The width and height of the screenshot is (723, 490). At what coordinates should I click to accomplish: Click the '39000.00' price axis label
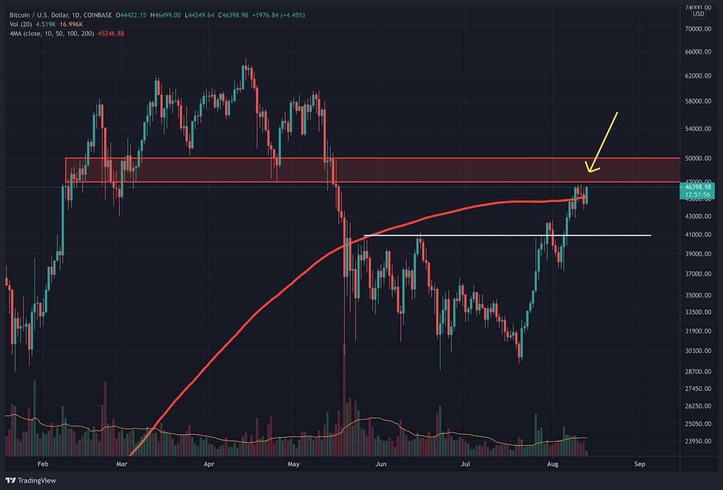(698, 254)
